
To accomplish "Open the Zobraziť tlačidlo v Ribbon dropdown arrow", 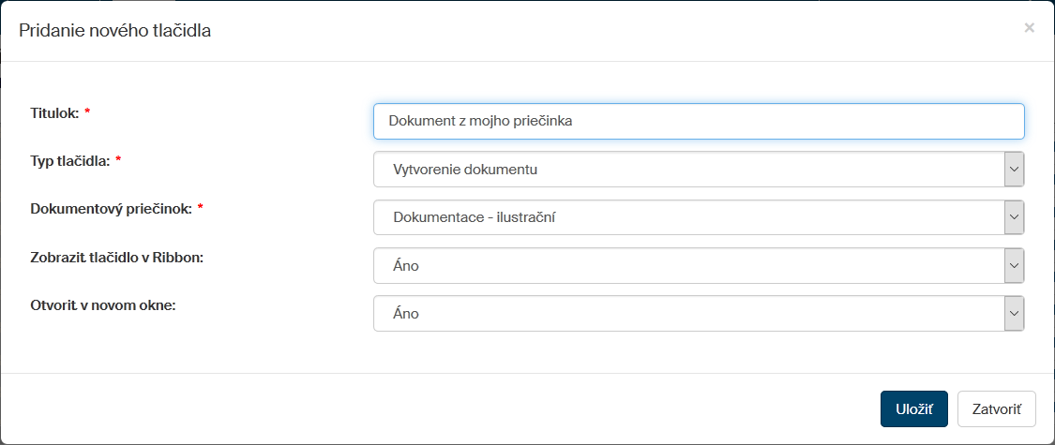I will [1014, 265].
